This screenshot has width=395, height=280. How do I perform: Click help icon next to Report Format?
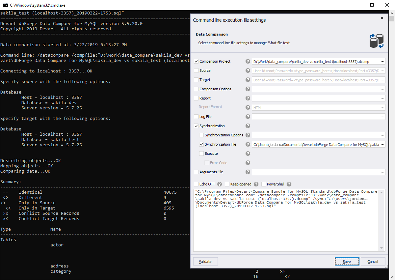coord(248,107)
